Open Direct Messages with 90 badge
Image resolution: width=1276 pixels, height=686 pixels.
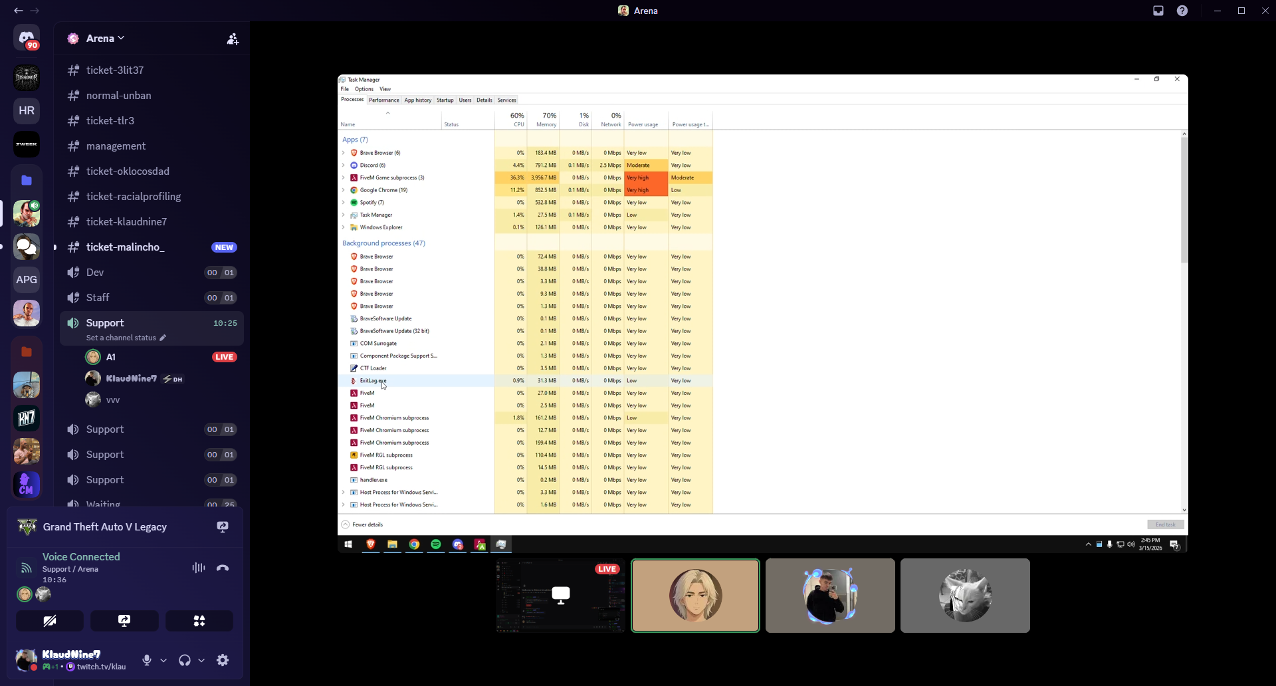point(27,38)
